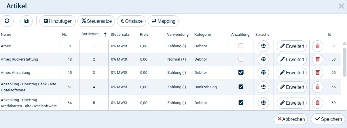This screenshot has height=128, width=347.
Task: Sort by the Sortierung column header
Action: [x=92, y=35]
